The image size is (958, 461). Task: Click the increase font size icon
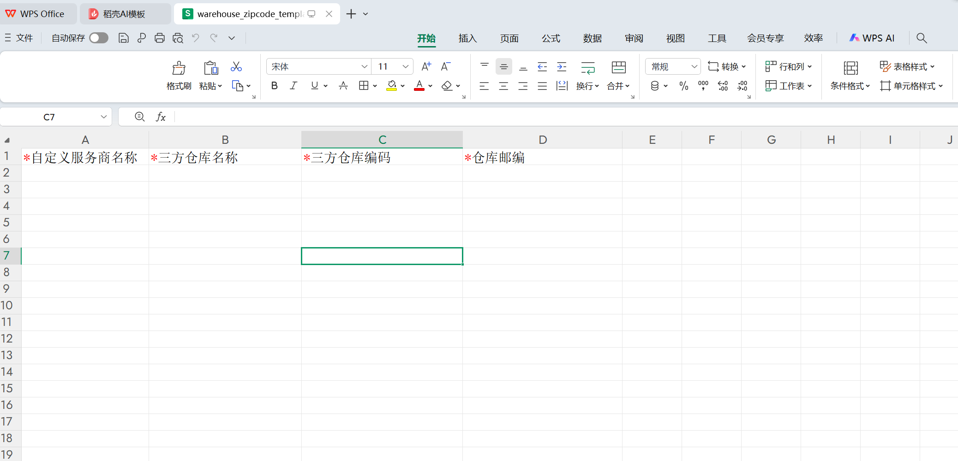click(x=426, y=67)
